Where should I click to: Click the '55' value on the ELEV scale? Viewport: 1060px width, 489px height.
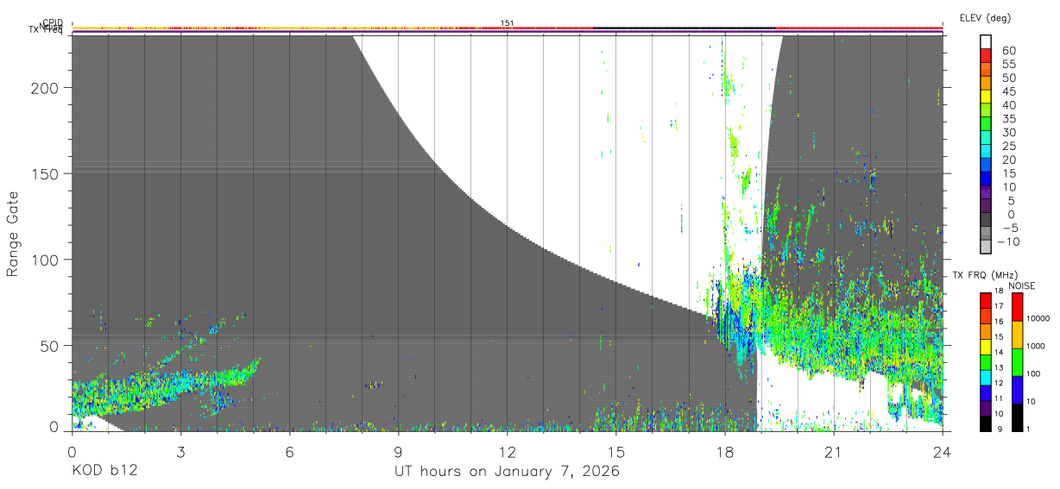1008,65
